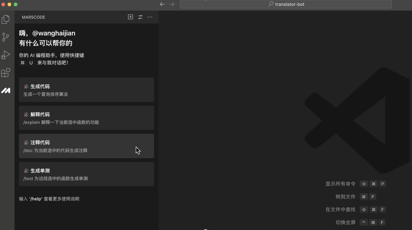The width and height of the screenshot is (412, 230).
Task: Click the greeting 嗨，@wanghaijian
Action: tap(47, 33)
